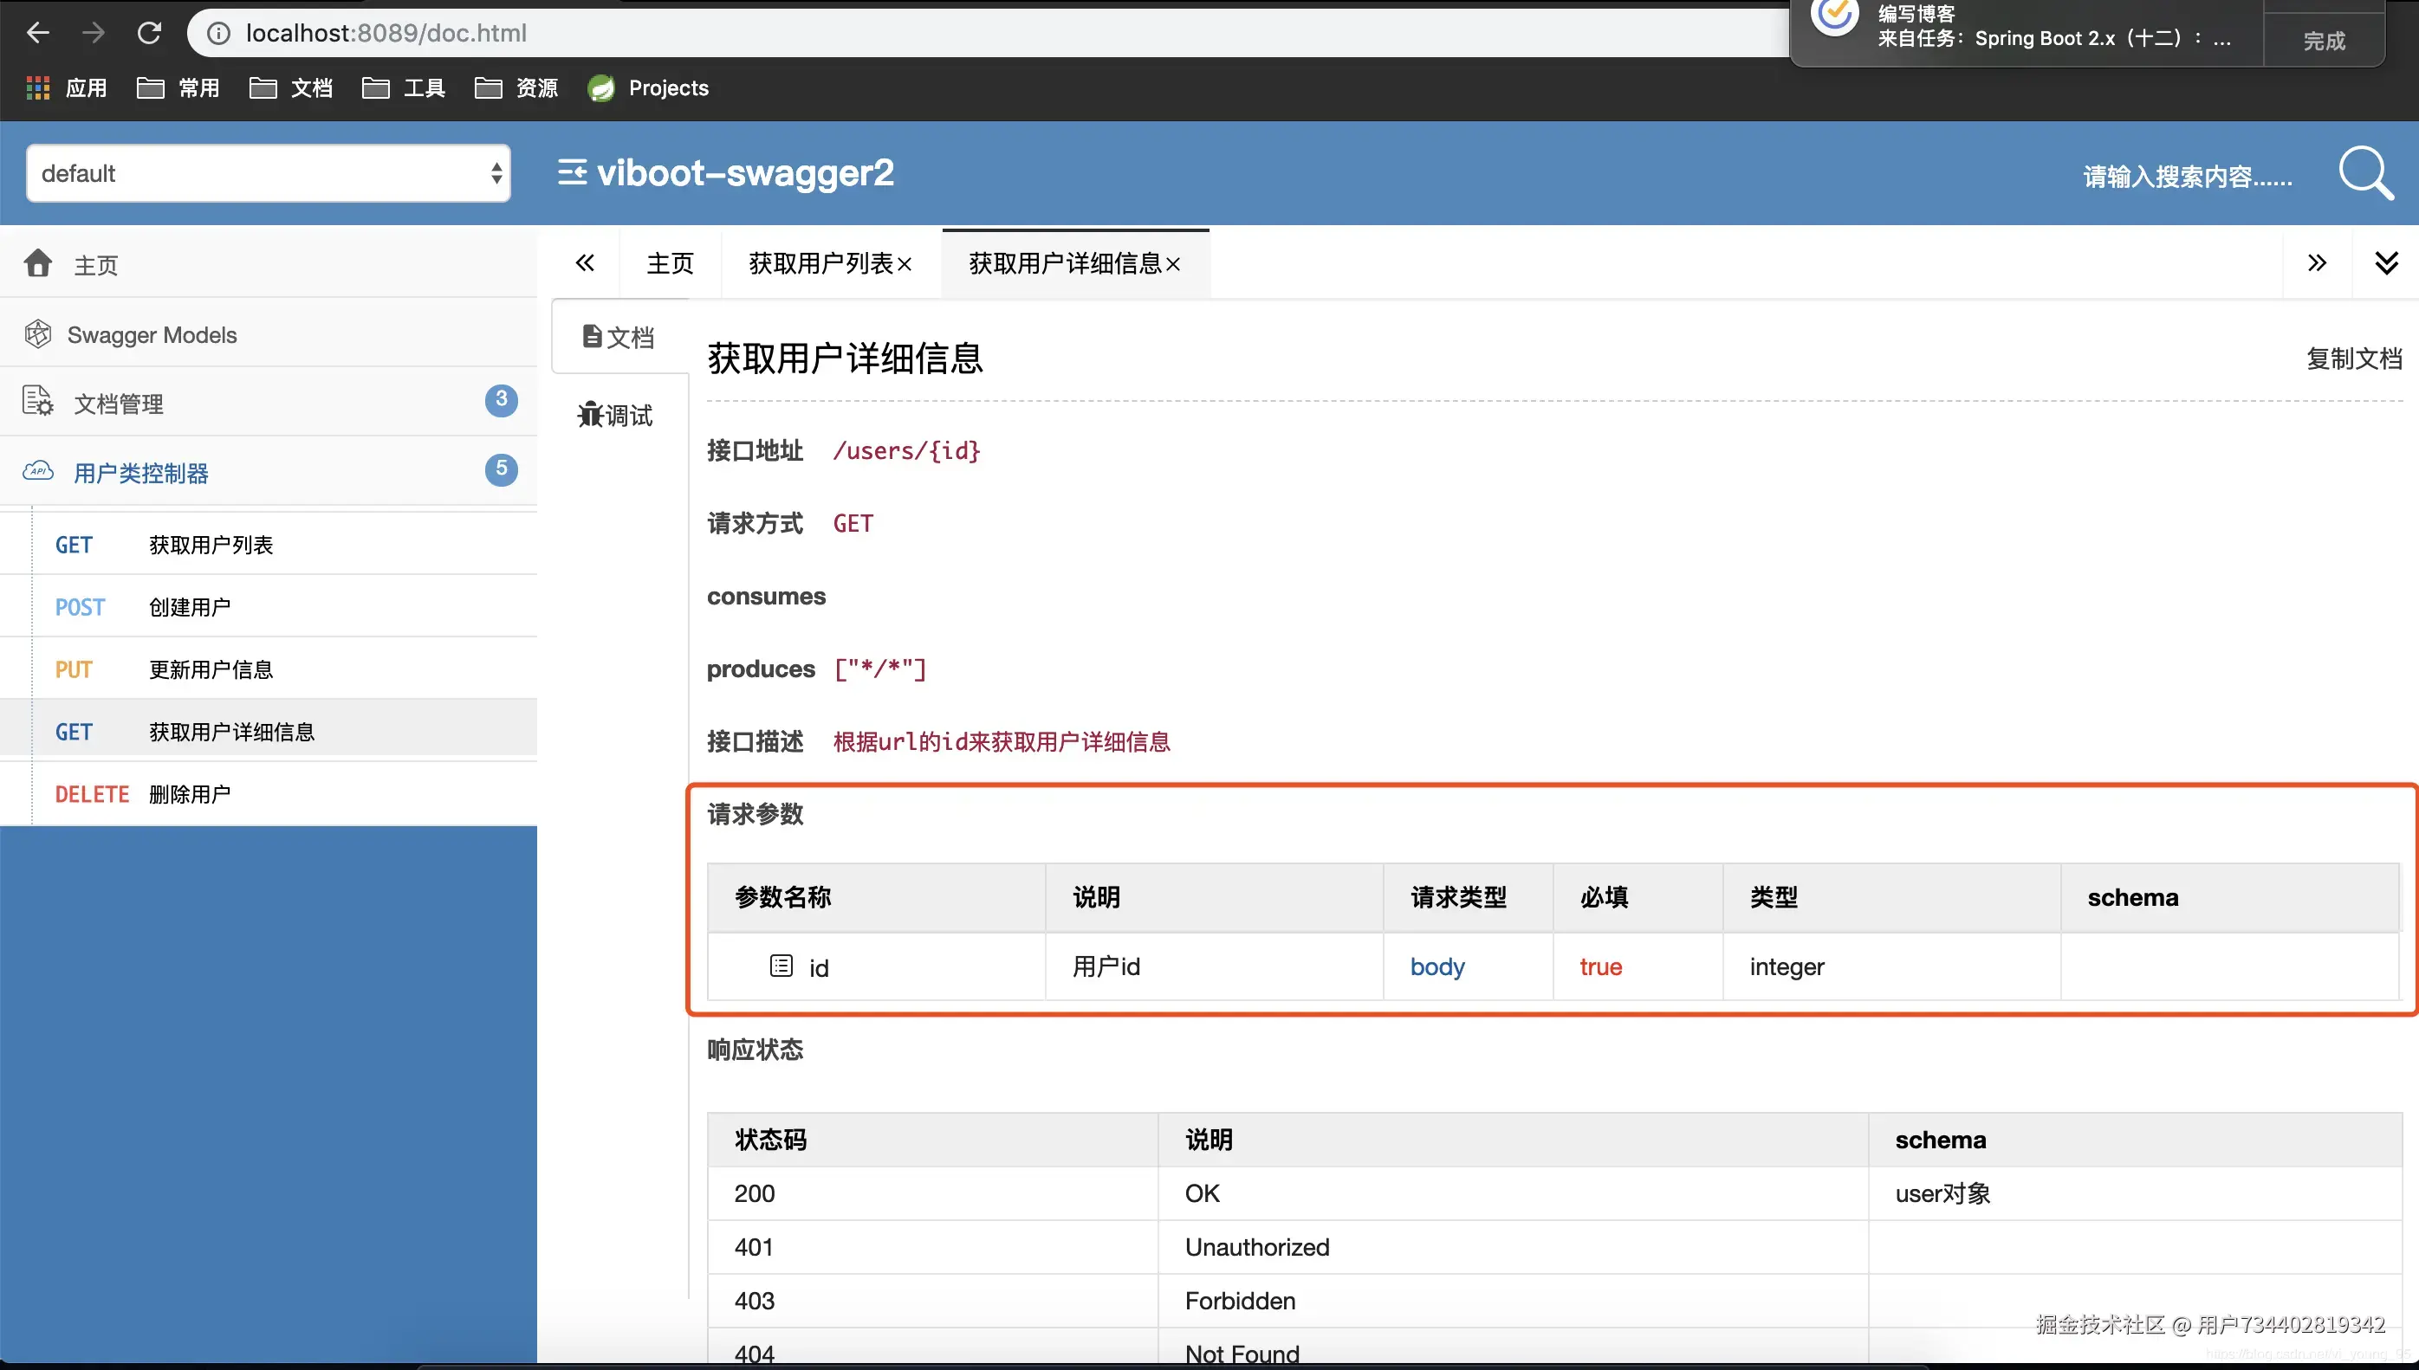Click the search content input field
The image size is (2419, 1370).
2186,177
